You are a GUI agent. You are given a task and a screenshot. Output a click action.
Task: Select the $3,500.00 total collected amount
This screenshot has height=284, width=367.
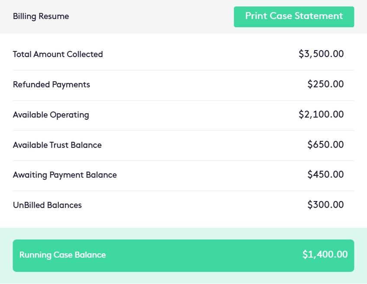click(321, 54)
